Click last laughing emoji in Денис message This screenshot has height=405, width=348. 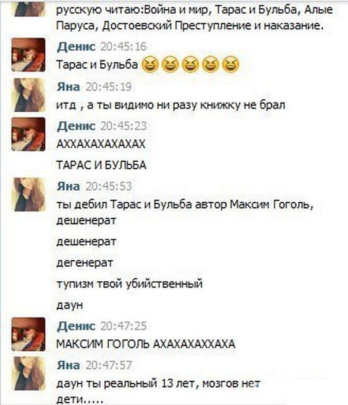tap(230, 65)
